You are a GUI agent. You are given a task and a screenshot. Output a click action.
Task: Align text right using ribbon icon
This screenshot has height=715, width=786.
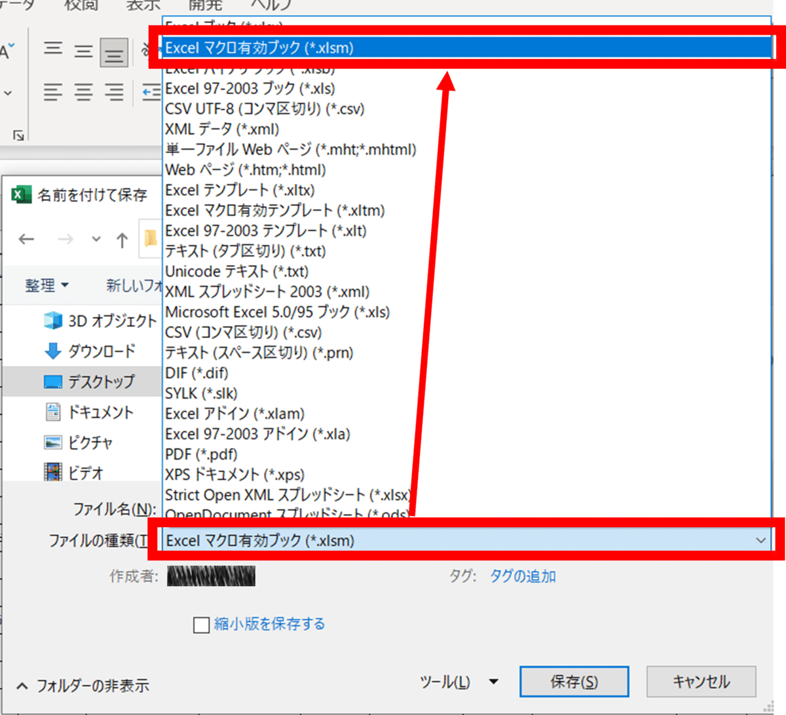point(114,92)
